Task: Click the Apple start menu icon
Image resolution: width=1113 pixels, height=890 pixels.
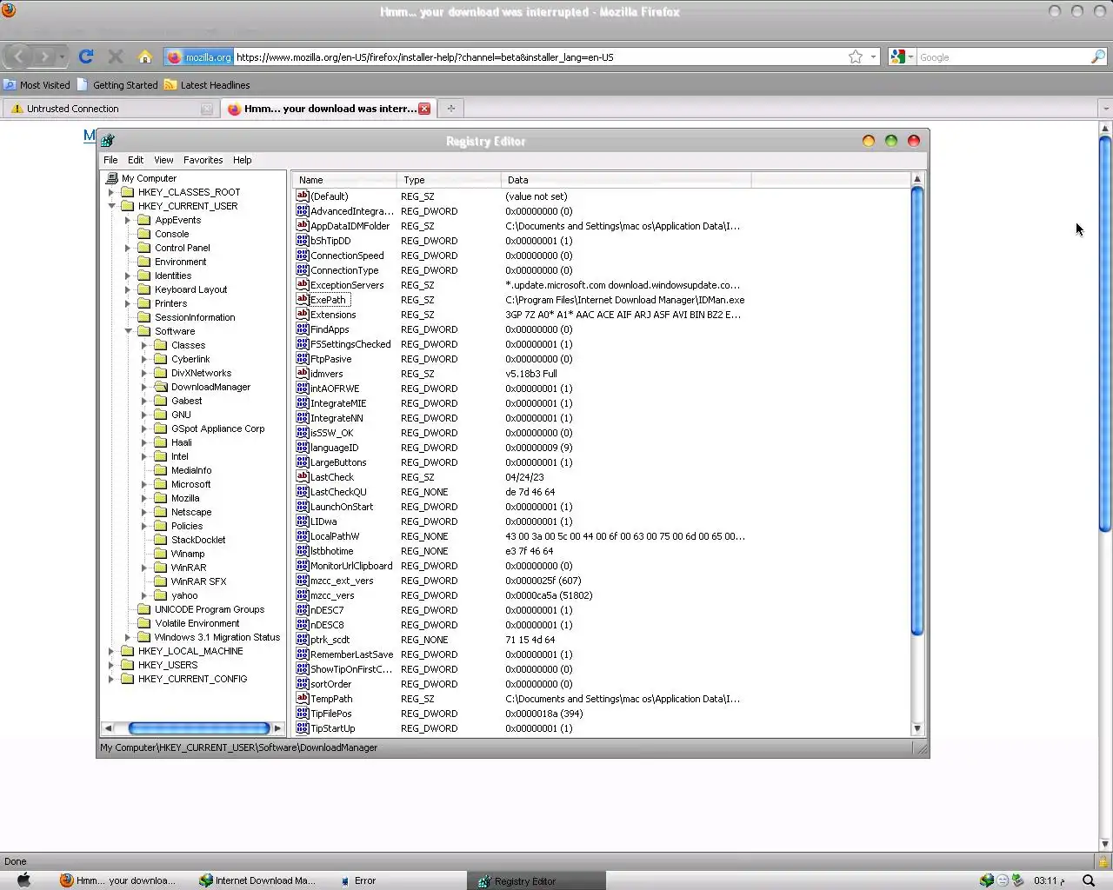Action: tap(23, 880)
